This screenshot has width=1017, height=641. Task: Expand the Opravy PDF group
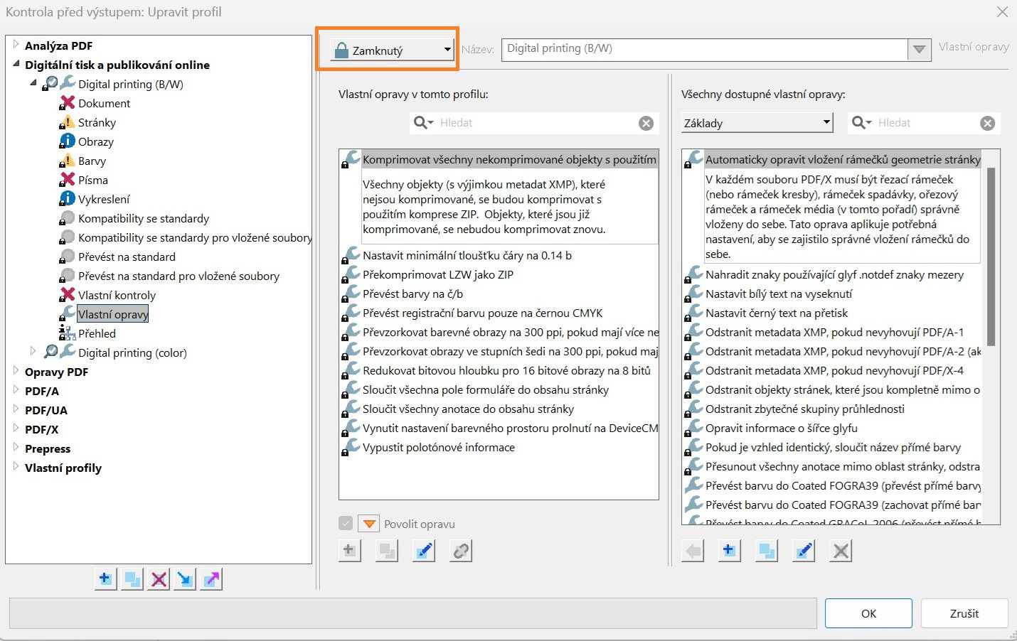click(16, 370)
